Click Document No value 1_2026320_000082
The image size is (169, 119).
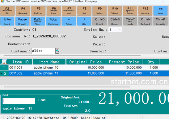49,36
